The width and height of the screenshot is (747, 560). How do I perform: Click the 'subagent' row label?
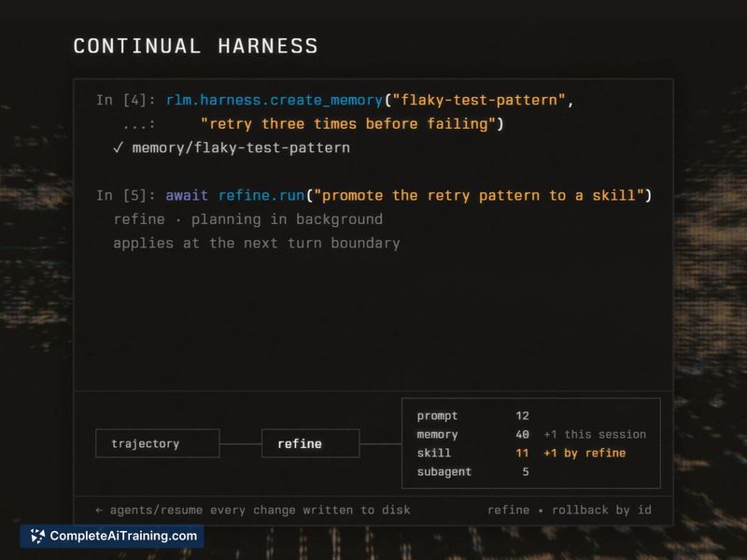444,471
